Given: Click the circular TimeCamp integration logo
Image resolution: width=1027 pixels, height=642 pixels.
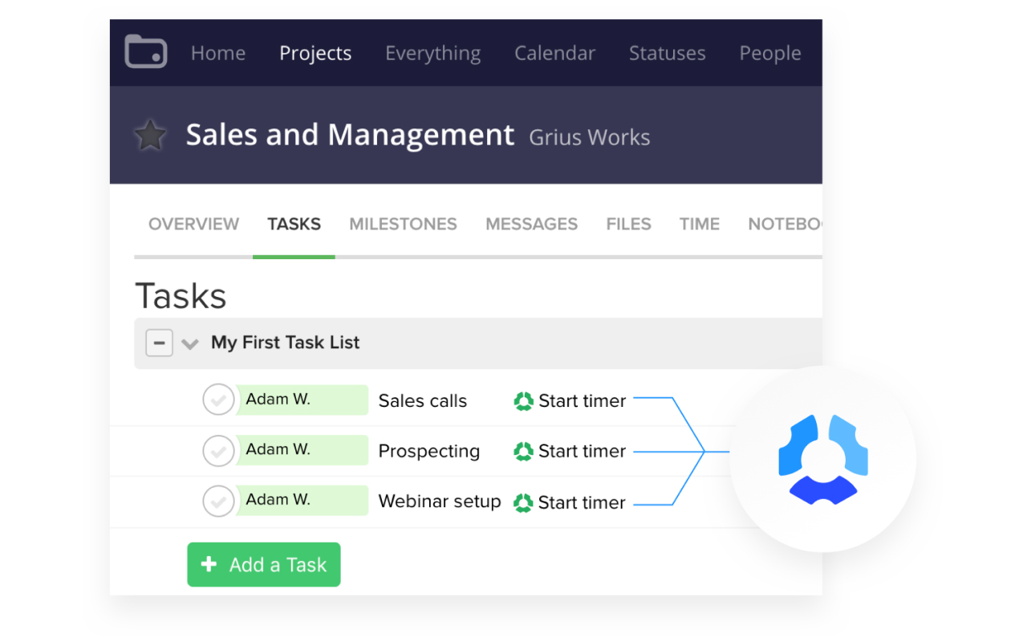Looking at the screenshot, I should tap(822, 458).
